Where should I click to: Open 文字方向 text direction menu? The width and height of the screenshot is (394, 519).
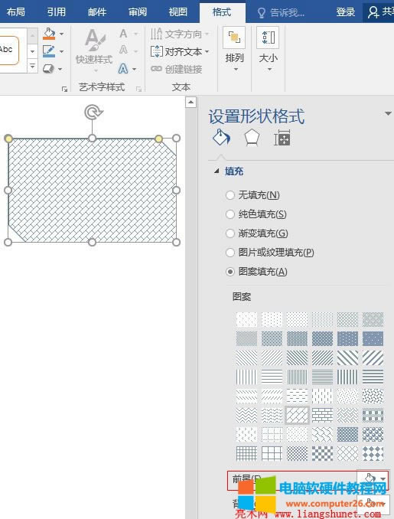(180, 34)
